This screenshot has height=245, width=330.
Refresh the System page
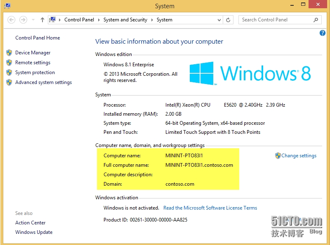click(228, 20)
